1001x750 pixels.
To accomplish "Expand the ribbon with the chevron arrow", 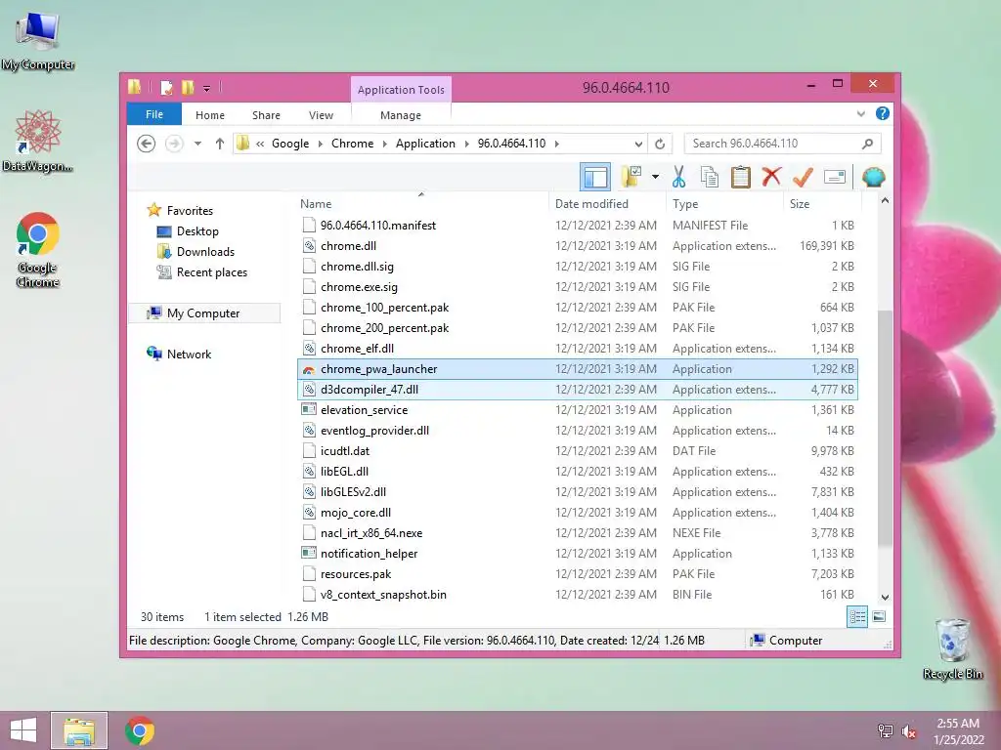I will point(860,114).
